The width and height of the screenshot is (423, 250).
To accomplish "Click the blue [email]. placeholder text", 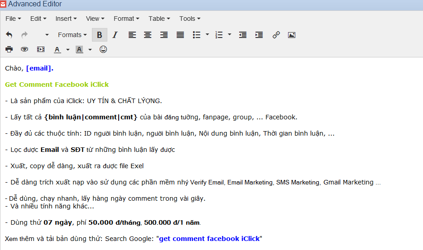I will tap(40, 68).
